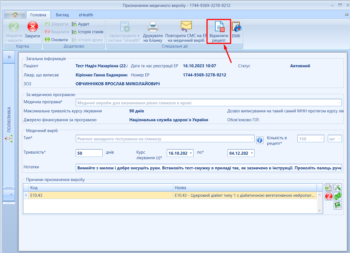Screen dimensions: 350x253
Task: Click Зберегти і закрити checkmark icon
Action: pos(14,27)
